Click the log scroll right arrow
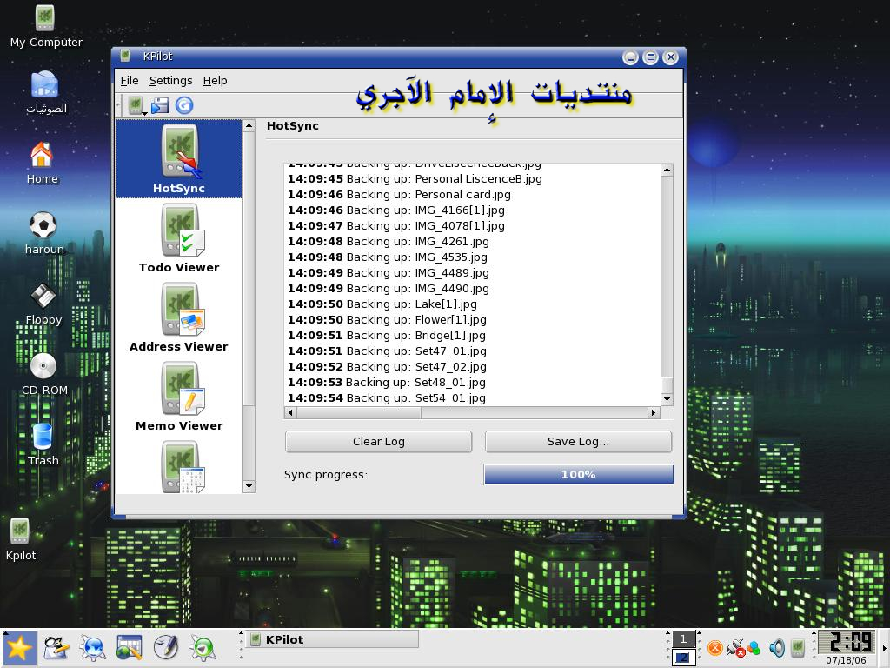This screenshot has height=668, width=890. pos(654,413)
